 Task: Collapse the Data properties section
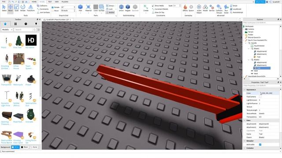pyautogui.click(x=245, y=120)
